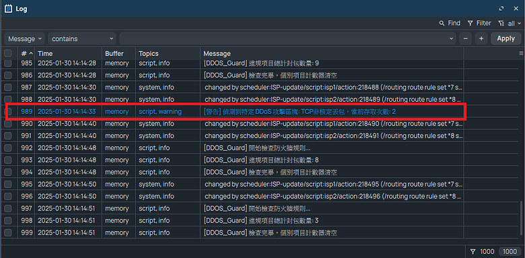Image resolution: width=525 pixels, height=258 pixels.
Task: Check the checkbox for row 999
Action: (7, 232)
